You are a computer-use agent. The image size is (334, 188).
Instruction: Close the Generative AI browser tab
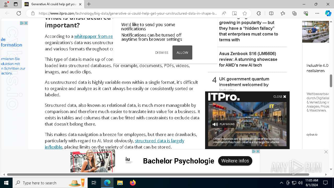tap(80, 4)
